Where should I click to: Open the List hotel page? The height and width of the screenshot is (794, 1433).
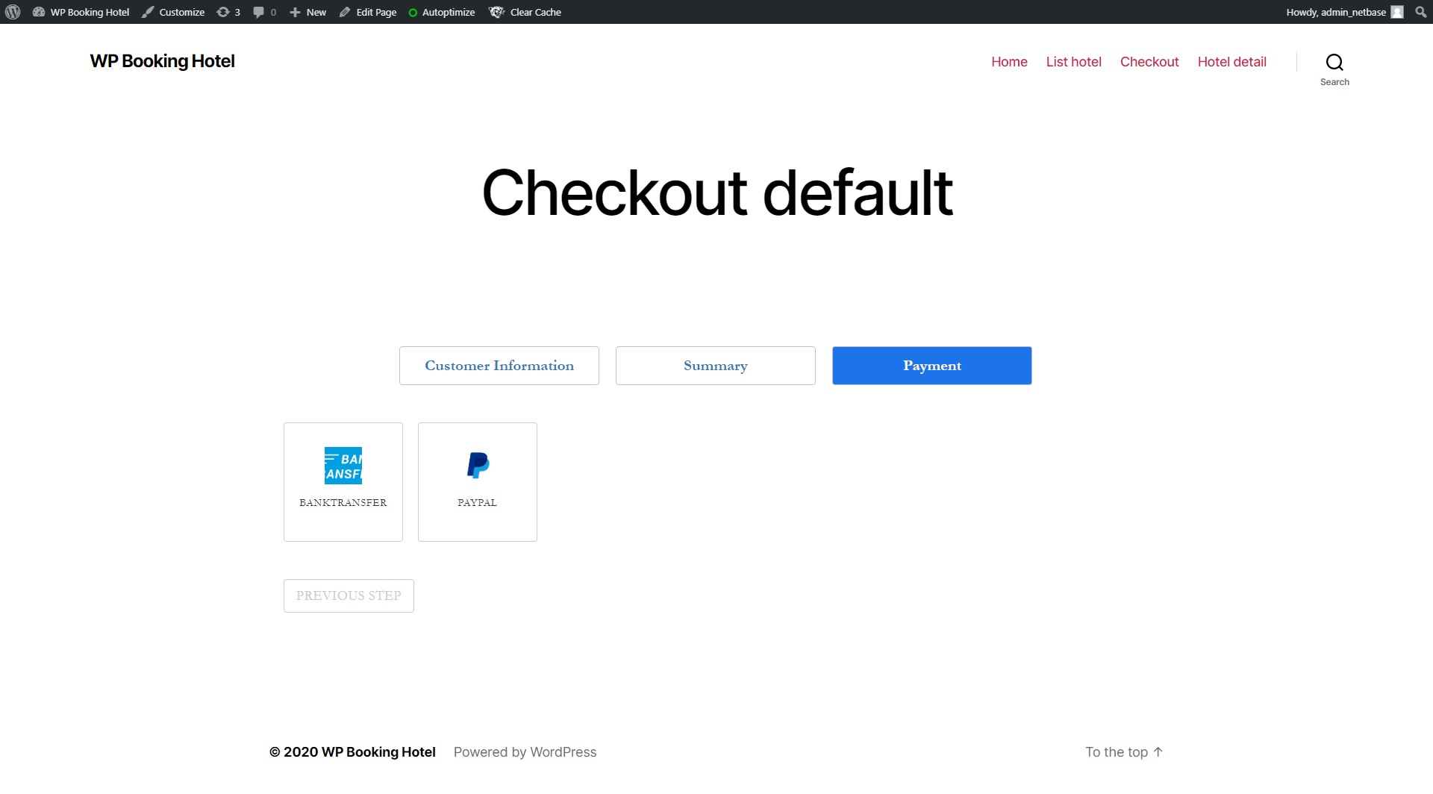pos(1073,62)
